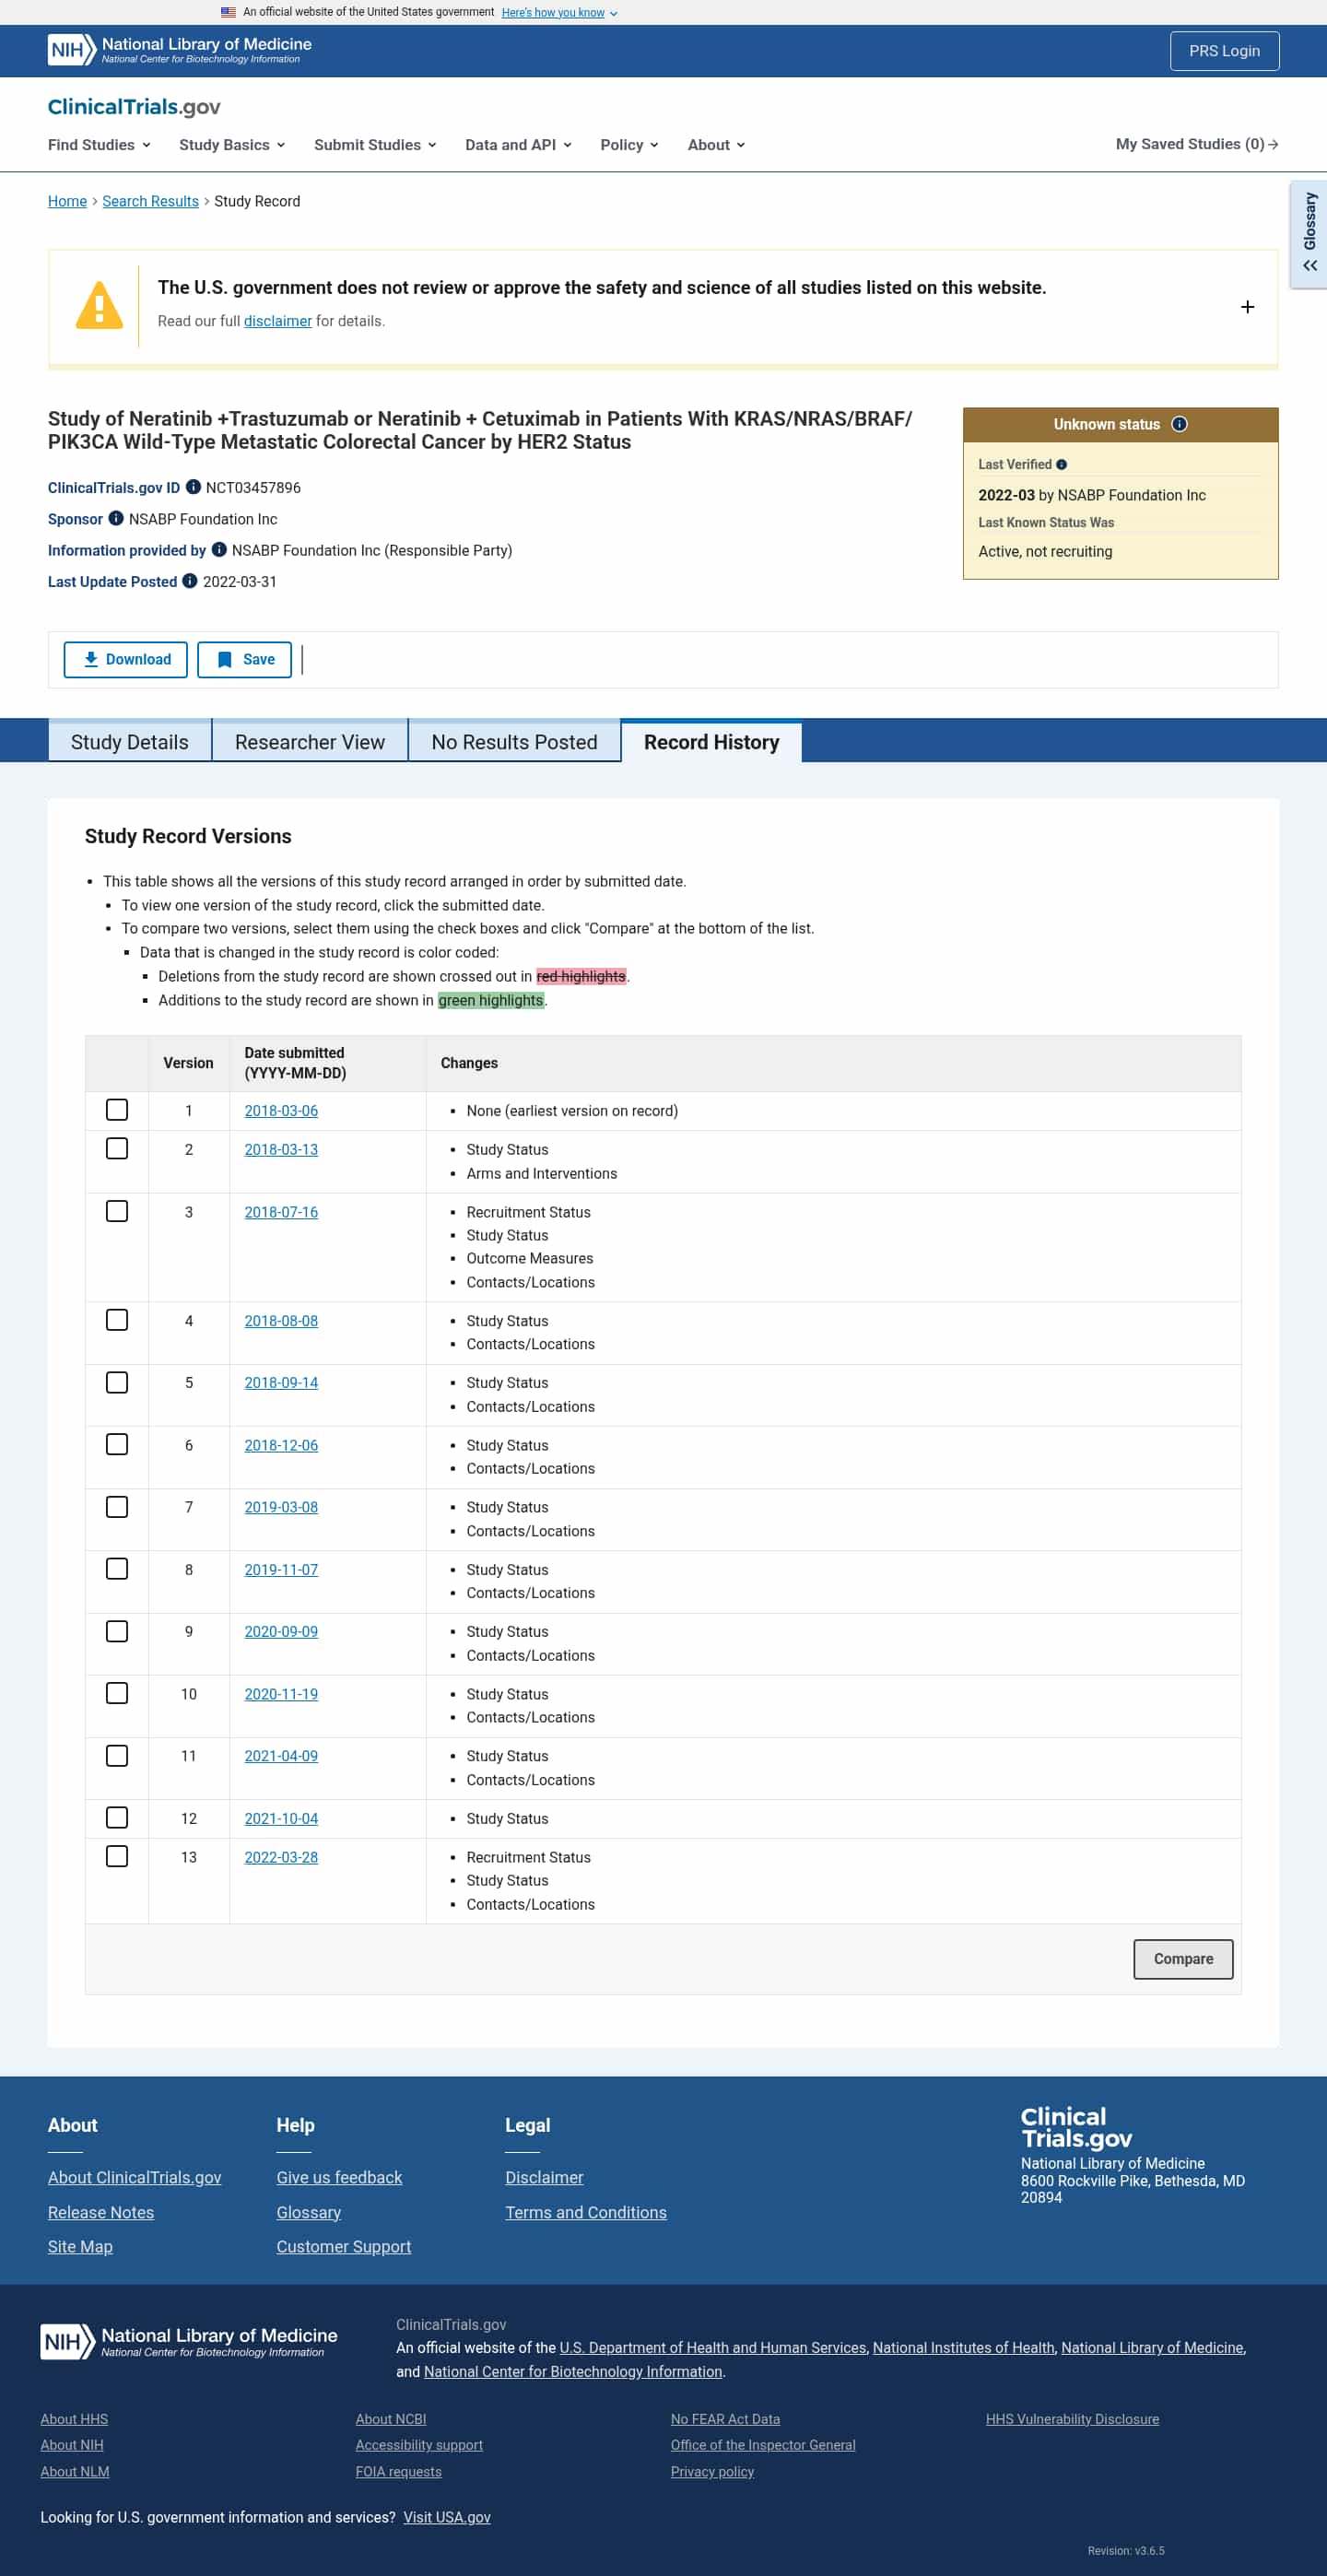The width and height of the screenshot is (1327, 2576).
Task: Check the version 2 checkbox
Action: [x=117, y=1148]
